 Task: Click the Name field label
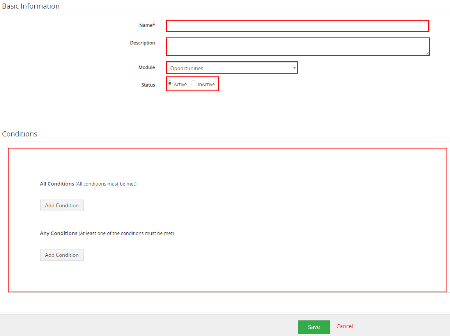click(x=146, y=25)
